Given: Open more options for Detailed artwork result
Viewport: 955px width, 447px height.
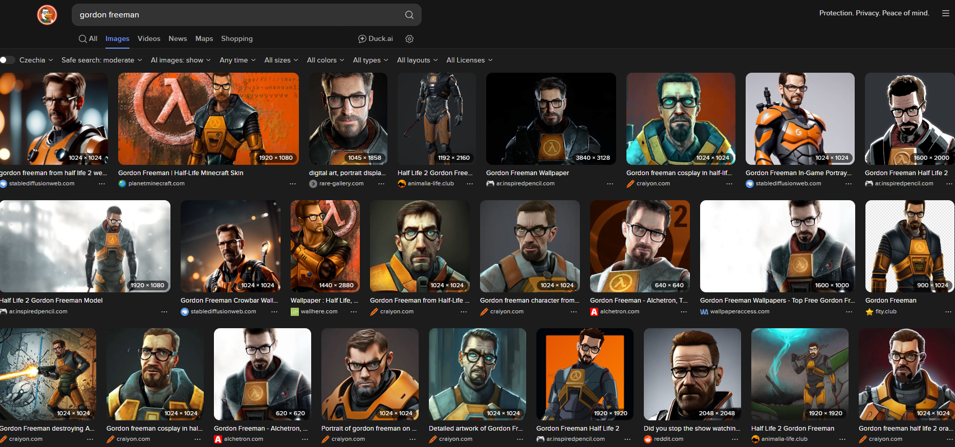Looking at the screenshot, I should point(520,439).
